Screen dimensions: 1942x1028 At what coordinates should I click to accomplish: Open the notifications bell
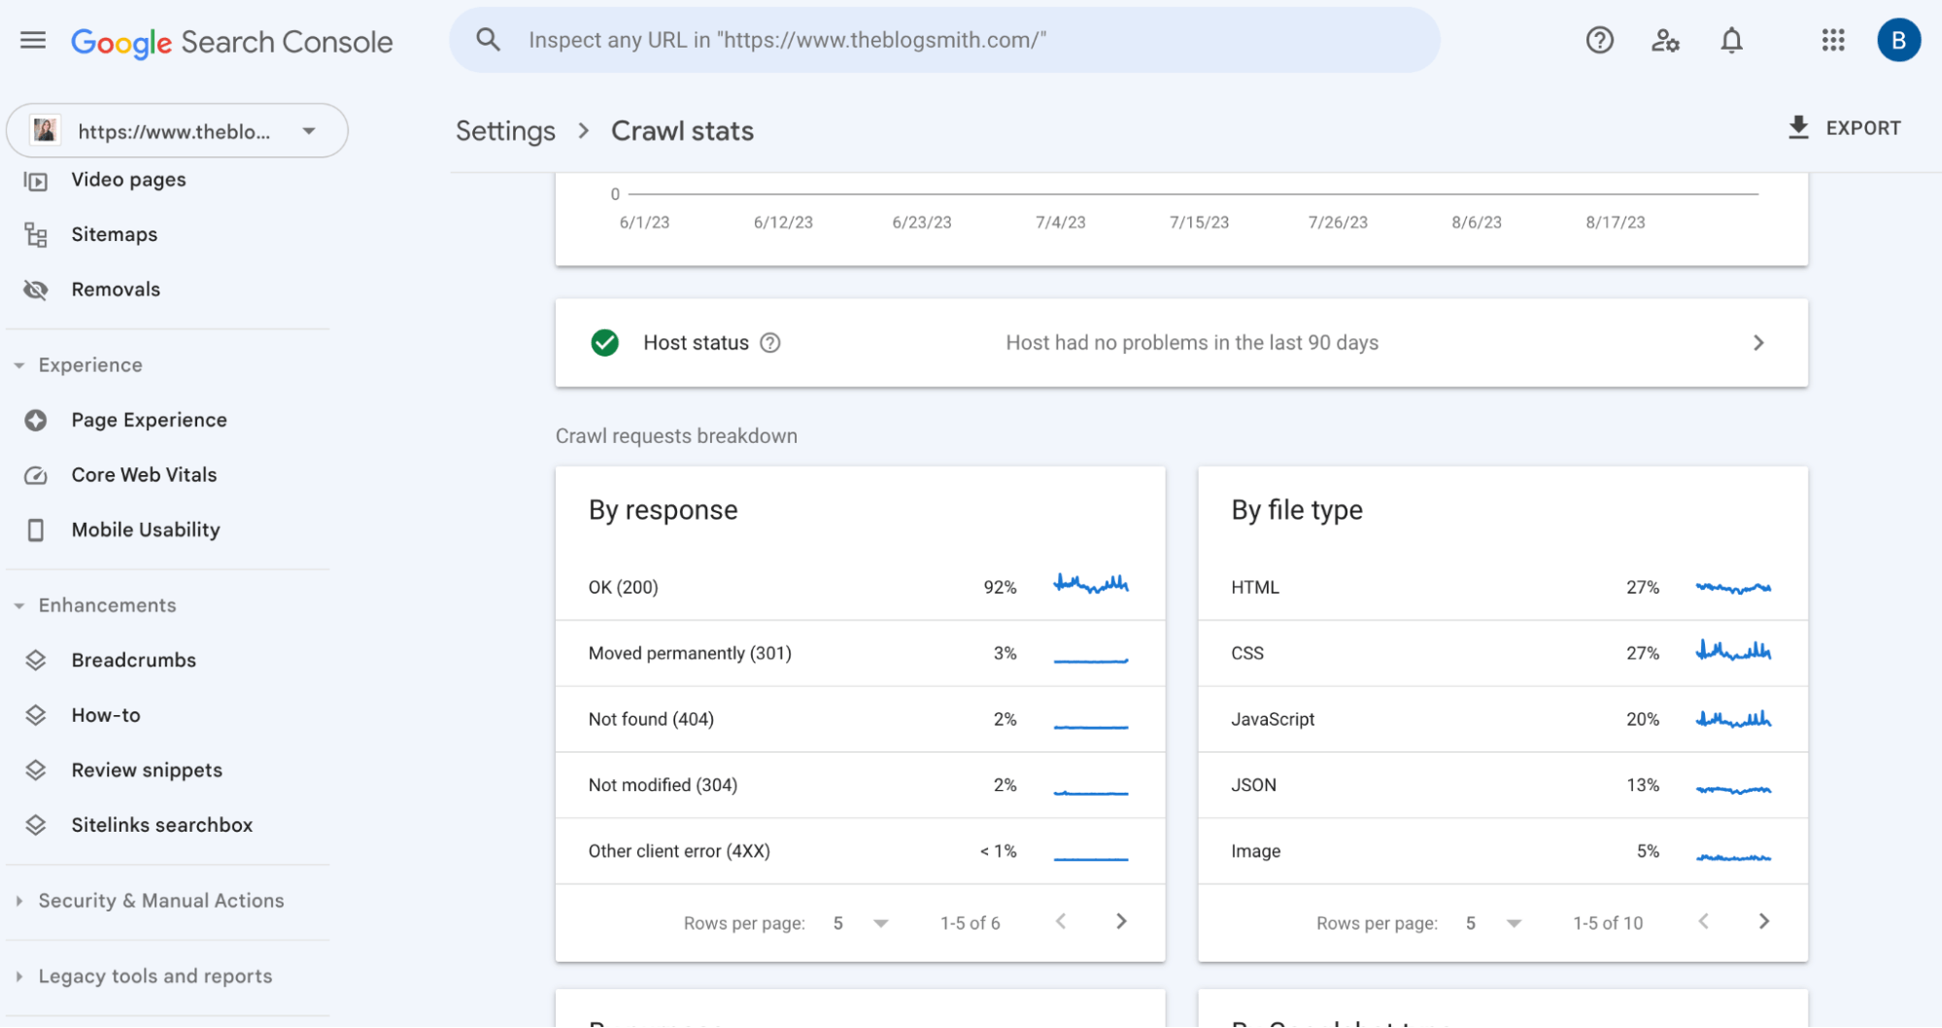click(1731, 41)
